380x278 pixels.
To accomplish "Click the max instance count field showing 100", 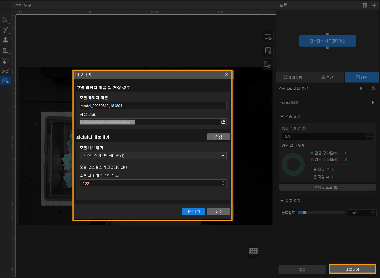I will coord(150,183).
